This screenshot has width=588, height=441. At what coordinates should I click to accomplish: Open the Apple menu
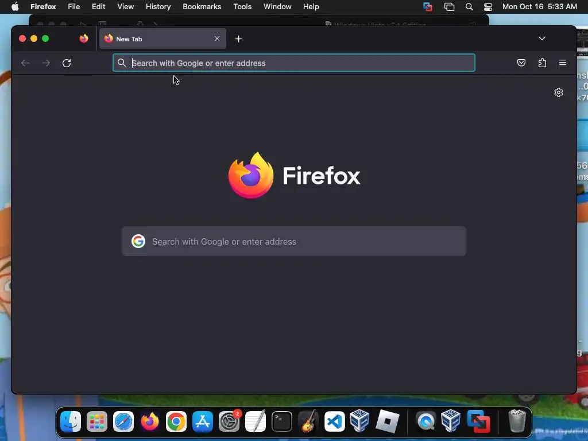point(15,7)
